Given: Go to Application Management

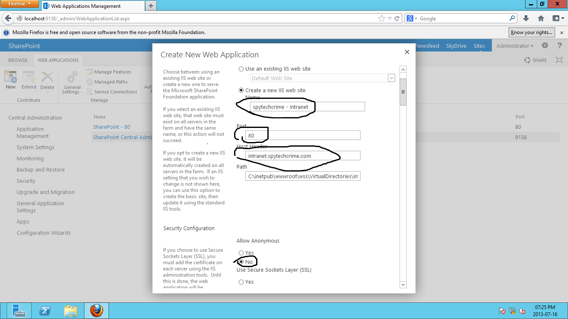Looking at the screenshot, I should (32, 133).
